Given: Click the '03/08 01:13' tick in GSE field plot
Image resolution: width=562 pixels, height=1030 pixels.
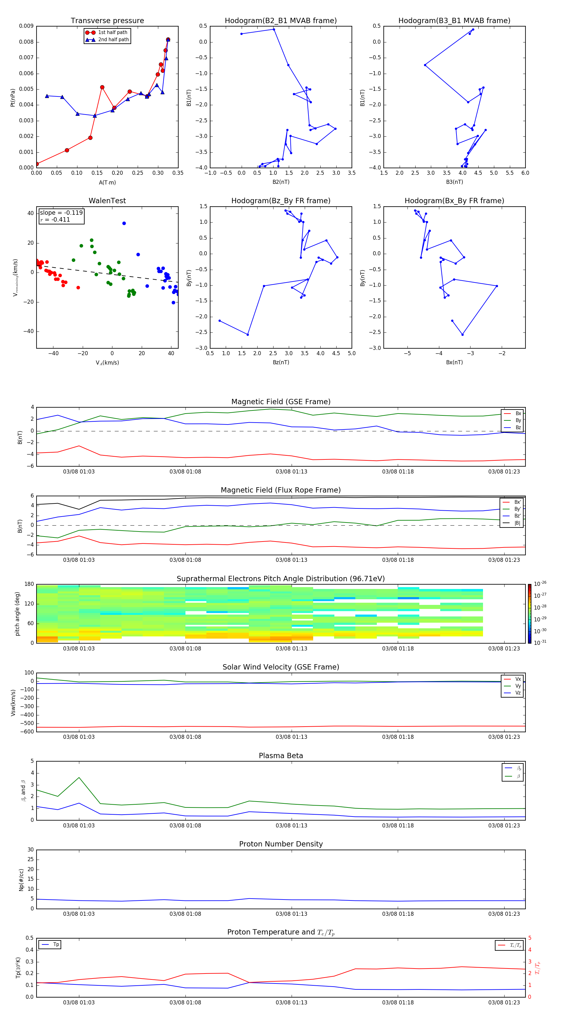Looking at the screenshot, I should [292, 472].
